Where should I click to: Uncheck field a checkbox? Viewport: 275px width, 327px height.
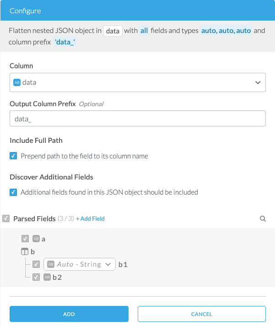pos(25,239)
